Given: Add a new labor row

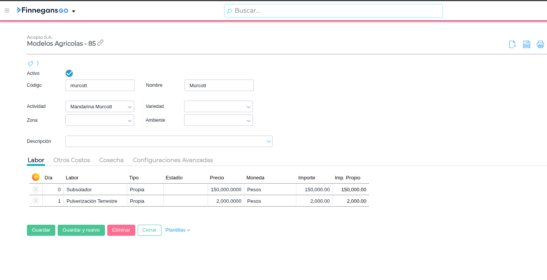Looking at the screenshot, I should [36, 177].
